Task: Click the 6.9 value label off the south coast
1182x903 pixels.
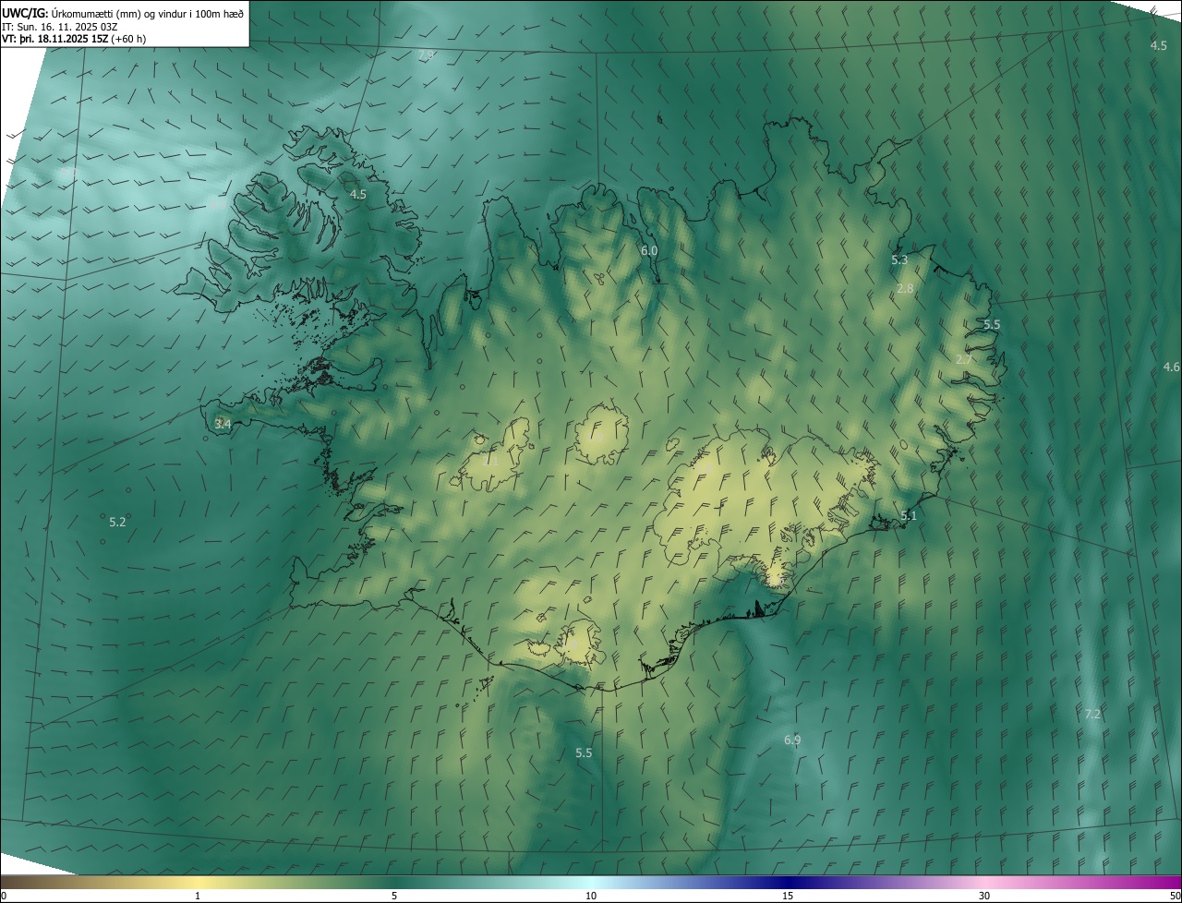Action: pos(792,740)
